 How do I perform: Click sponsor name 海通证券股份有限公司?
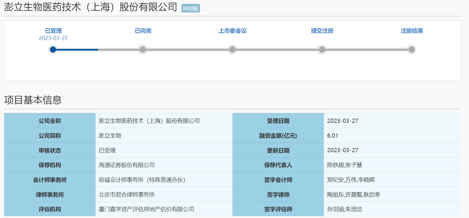pyautogui.click(x=127, y=165)
